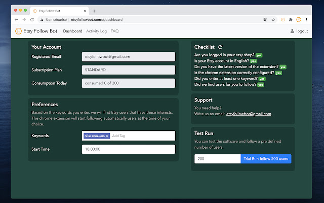Click the Start Time label
Screen dimensions: 324x203
(x=40, y=149)
